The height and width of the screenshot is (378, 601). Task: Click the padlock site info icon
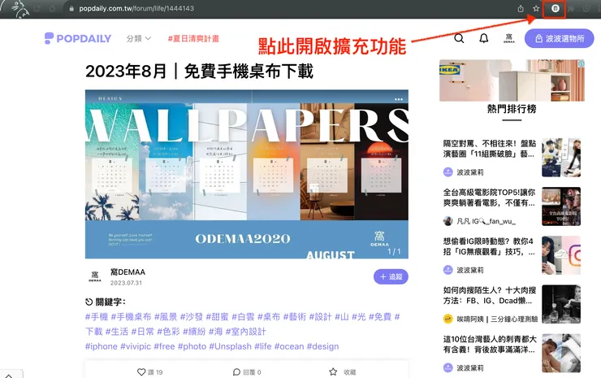71,8
